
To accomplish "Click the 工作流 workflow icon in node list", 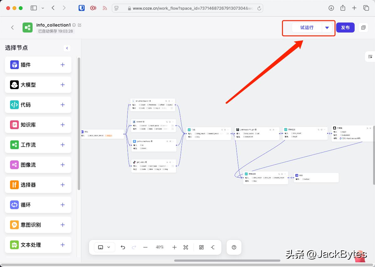I will pos(14,145).
